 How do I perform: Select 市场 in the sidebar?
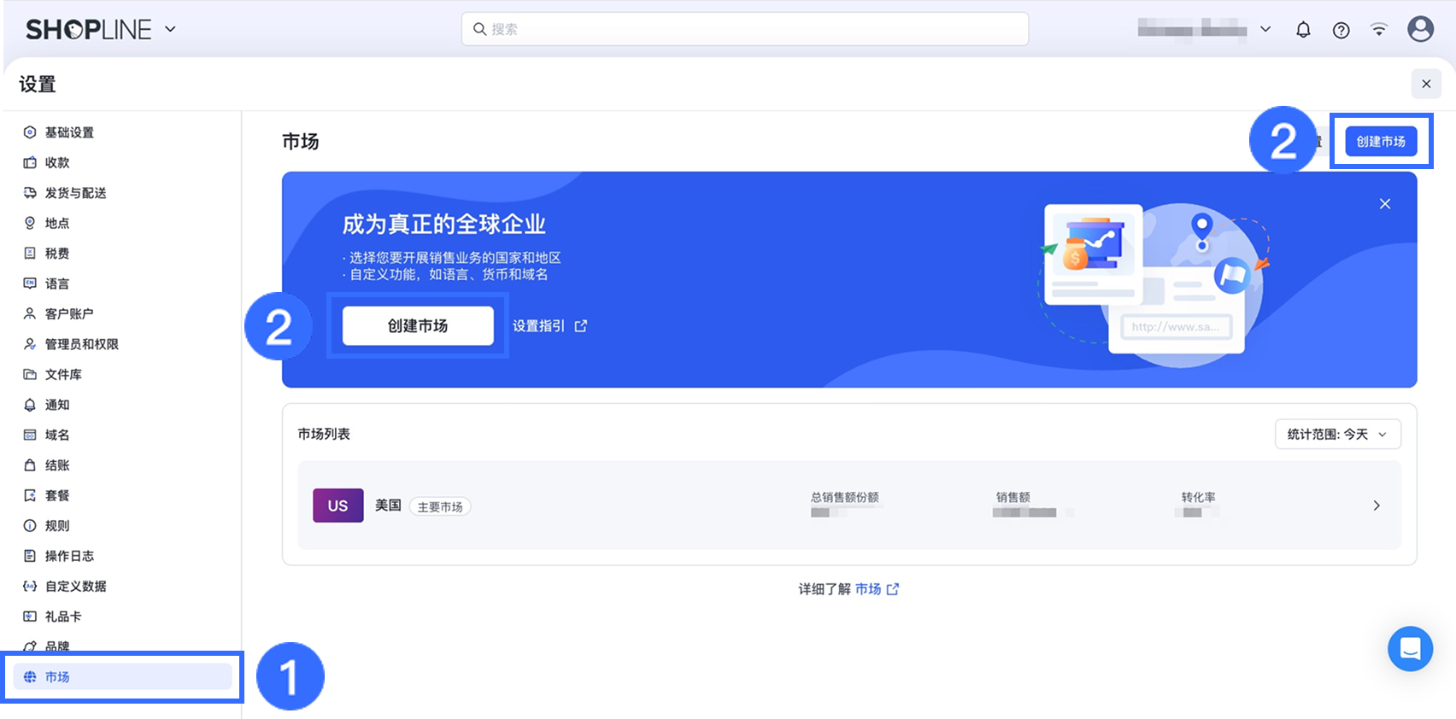pyautogui.click(x=123, y=676)
